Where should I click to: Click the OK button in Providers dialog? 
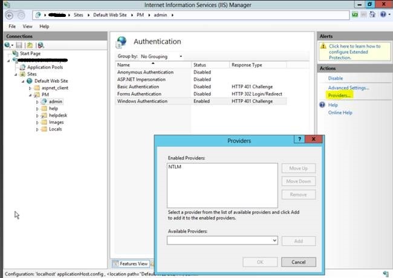[260, 262]
